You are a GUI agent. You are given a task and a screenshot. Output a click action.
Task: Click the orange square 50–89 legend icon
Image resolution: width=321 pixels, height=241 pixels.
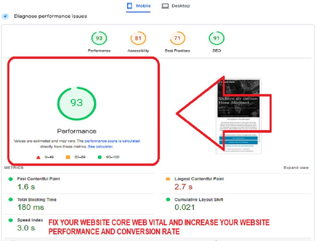point(68,157)
